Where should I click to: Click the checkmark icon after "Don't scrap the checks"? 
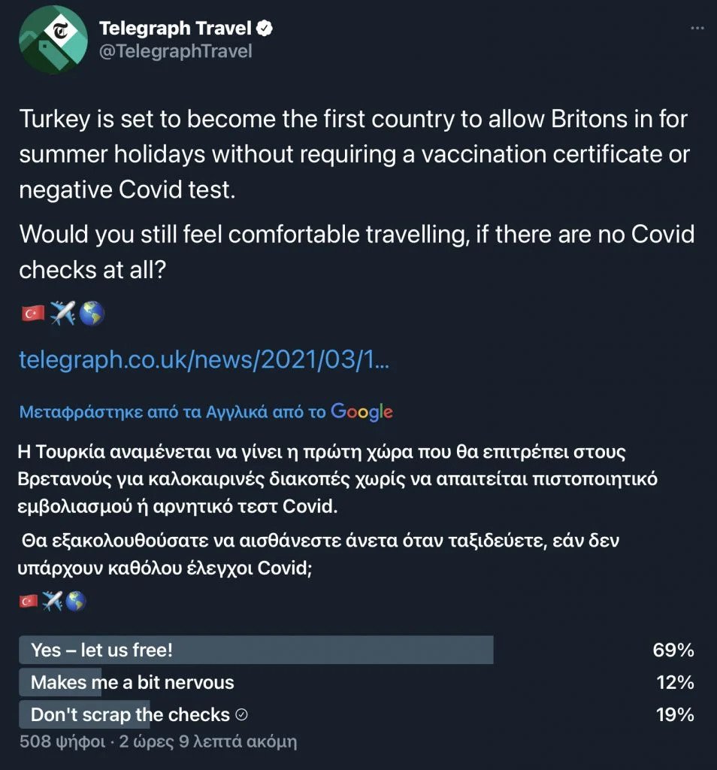(242, 714)
